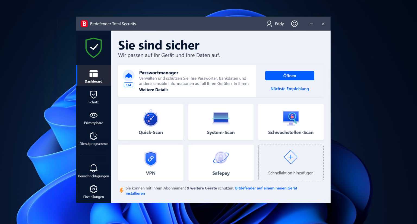Select the Schutz section in the sidebar

coord(93,97)
